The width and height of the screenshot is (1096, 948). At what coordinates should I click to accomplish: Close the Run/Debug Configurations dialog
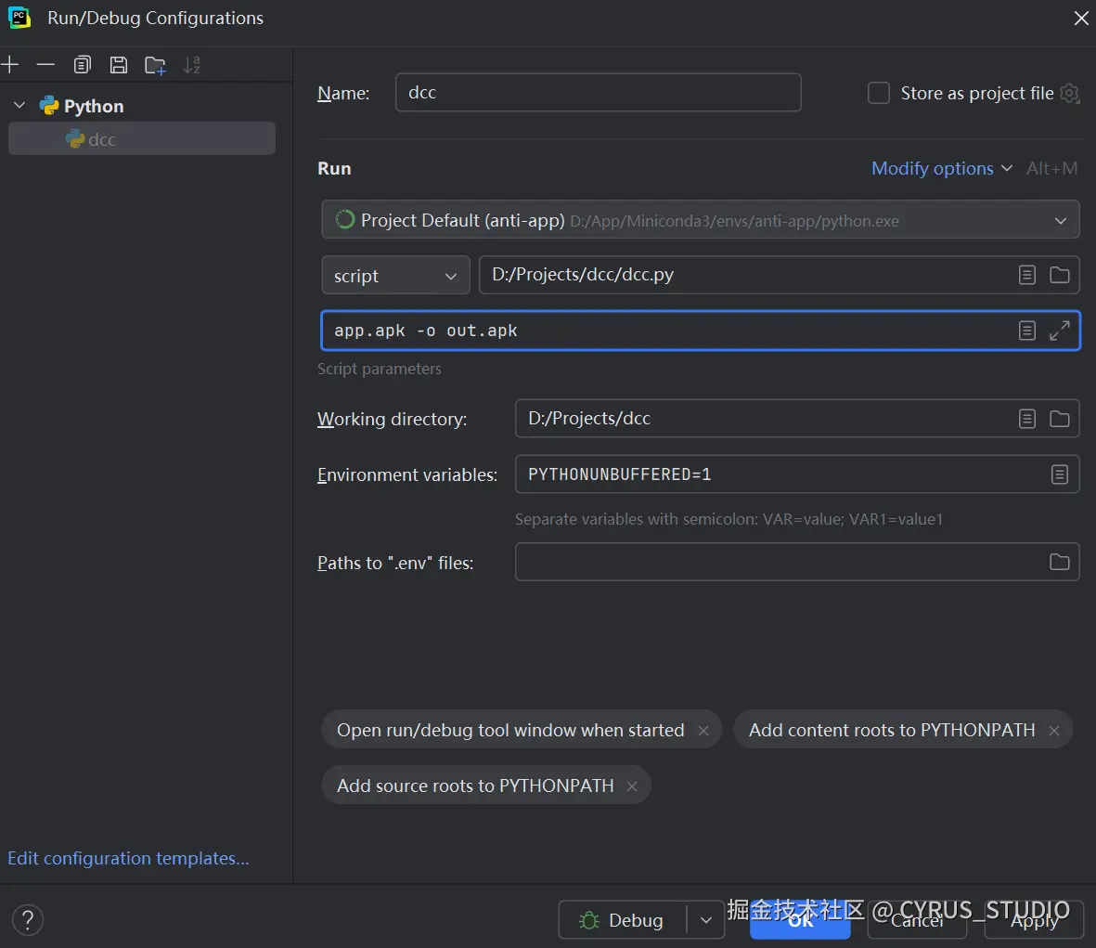1081,19
